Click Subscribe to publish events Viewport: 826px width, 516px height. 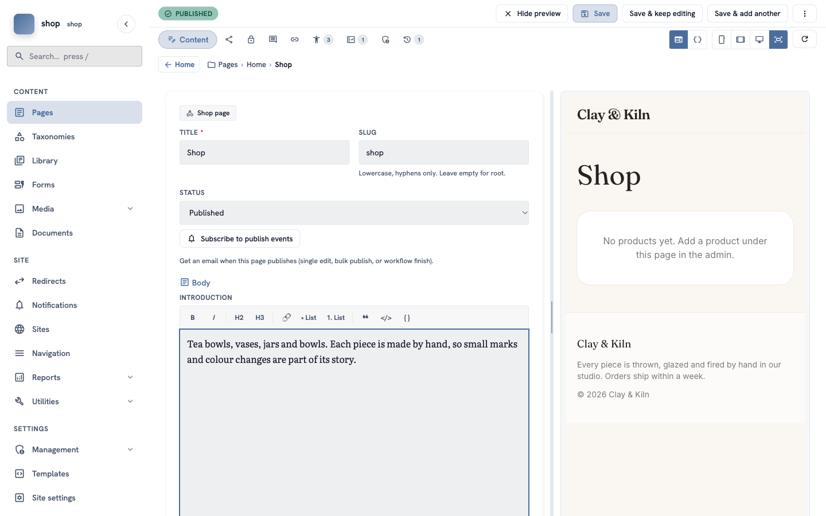pyautogui.click(x=240, y=239)
